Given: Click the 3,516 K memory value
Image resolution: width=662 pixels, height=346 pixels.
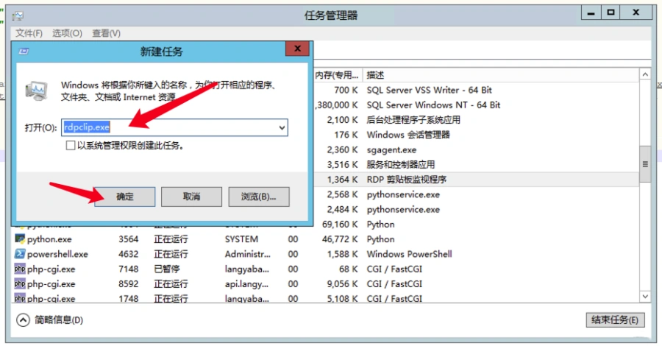Looking at the screenshot, I should [x=342, y=165].
